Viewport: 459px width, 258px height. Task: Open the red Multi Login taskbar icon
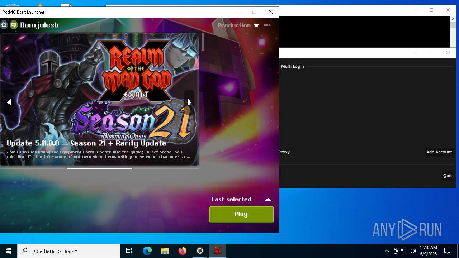coord(218,251)
